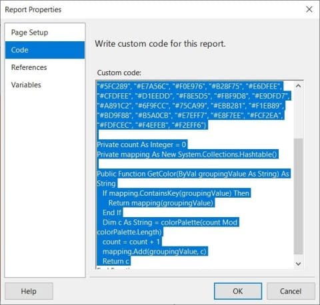Click the scrollbar down arrow in code box
The image size is (320, 305).
coord(299,264)
